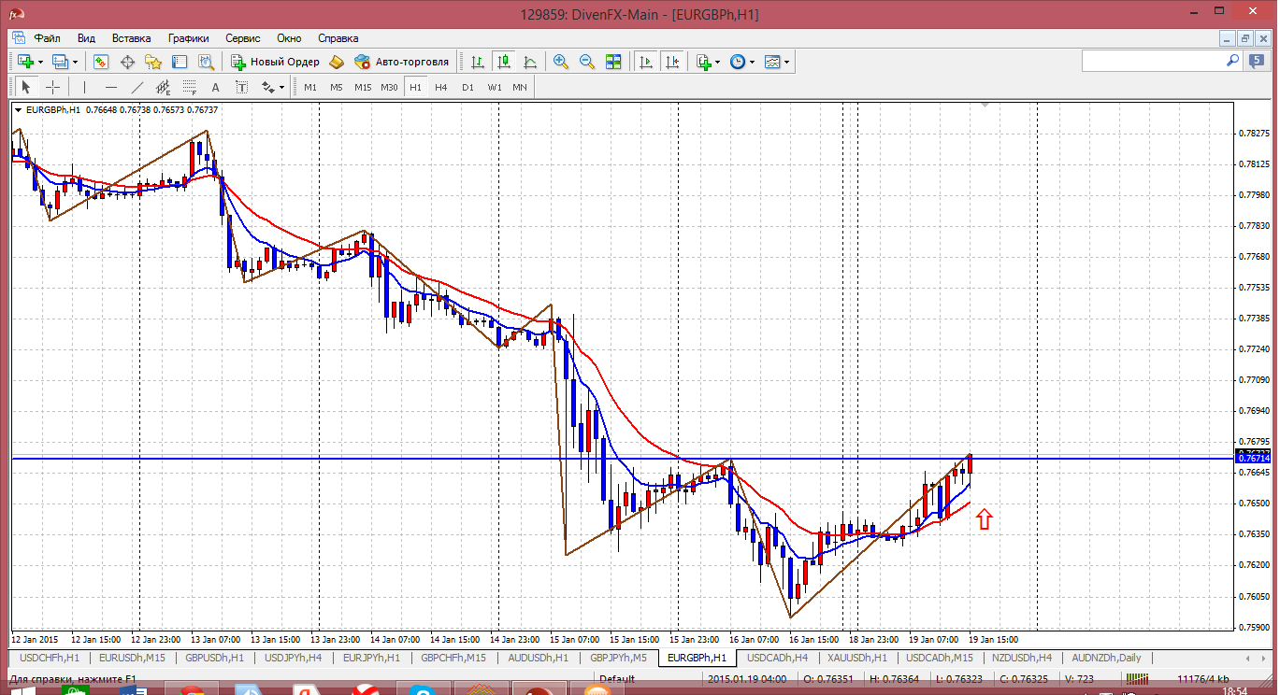Select the crosshair tool
The height and width of the screenshot is (695, 1280).
click(53, 87)
